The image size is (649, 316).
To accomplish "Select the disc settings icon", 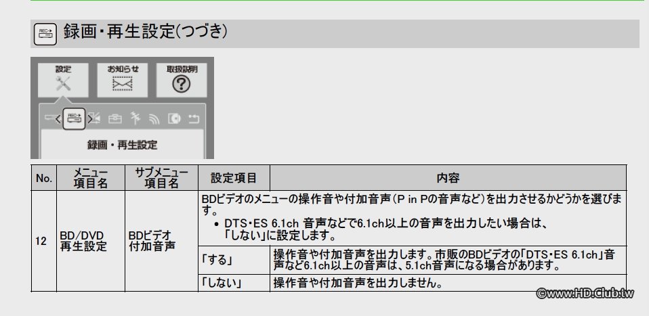I will pos(174,119).
